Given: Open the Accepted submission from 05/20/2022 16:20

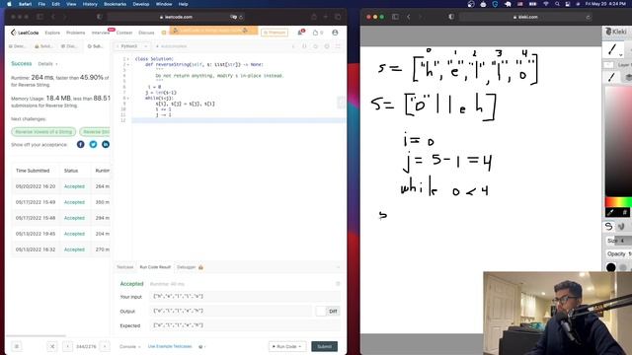Looking at the screenshot, I should pyautogui.click(x=74, y=186).
